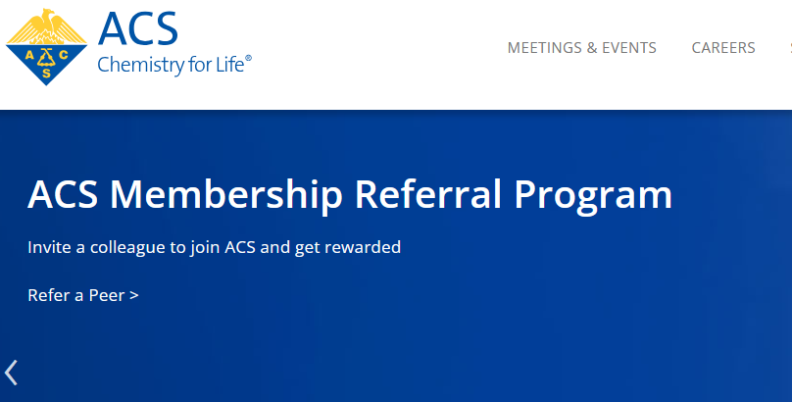Click the ACS diamond logo emblem
This screenshot has height=402, width=792.
[x=45, y=53]
